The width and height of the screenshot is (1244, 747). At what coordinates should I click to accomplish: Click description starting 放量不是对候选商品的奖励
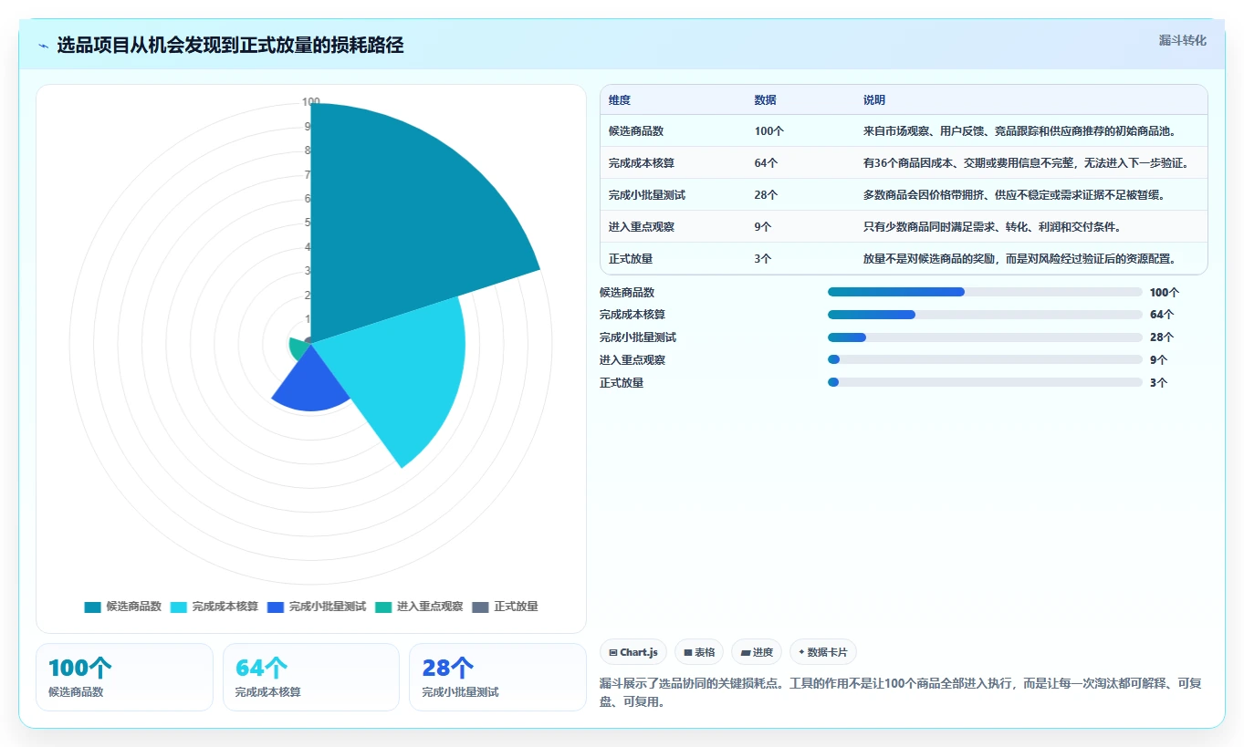coord(1019,259)
